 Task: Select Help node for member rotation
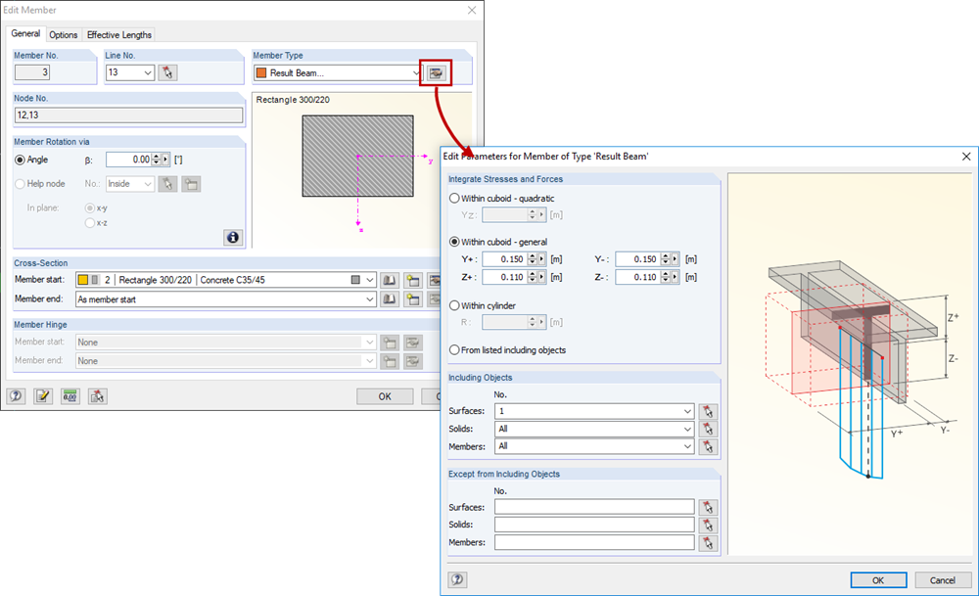coord(20,183)
